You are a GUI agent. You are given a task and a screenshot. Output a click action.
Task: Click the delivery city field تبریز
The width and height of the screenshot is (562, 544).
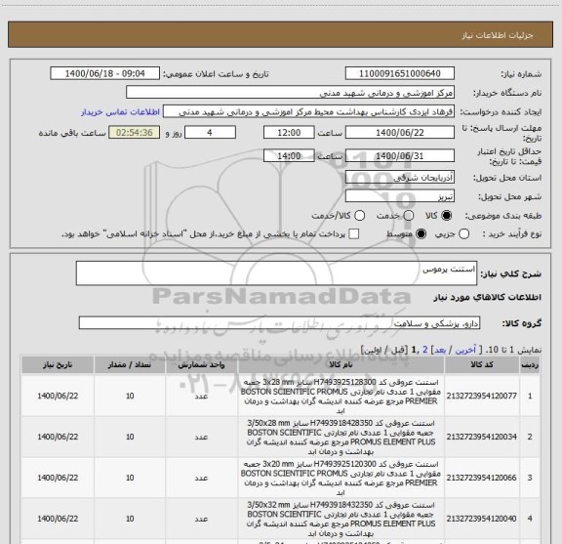coord(400,196)
